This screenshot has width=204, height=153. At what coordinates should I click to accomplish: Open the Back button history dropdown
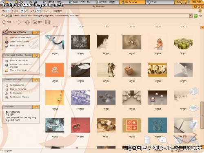(x=13, y=22)
